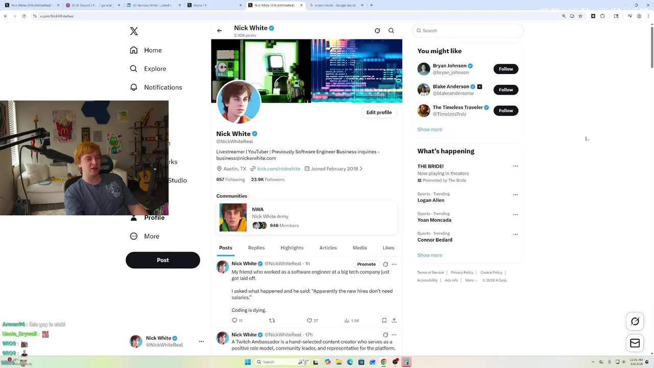Open Home from the sidebar
654x368 pixels.
tap(146, 50)
